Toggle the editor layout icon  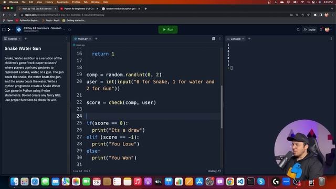(x=214, y=39)
